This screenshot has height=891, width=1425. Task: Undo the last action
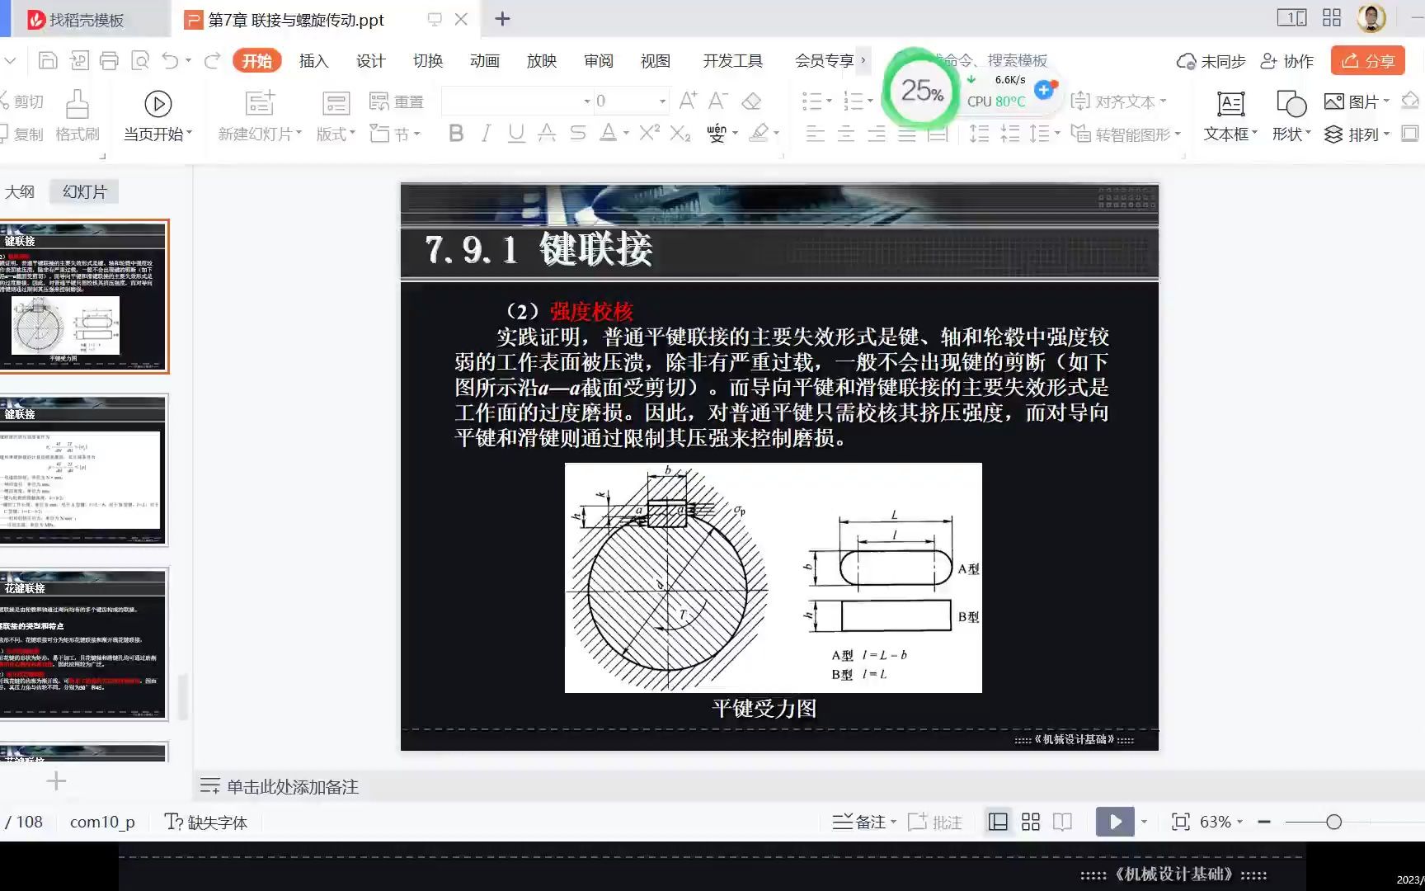pyautogui.click(x=170, y=60)
